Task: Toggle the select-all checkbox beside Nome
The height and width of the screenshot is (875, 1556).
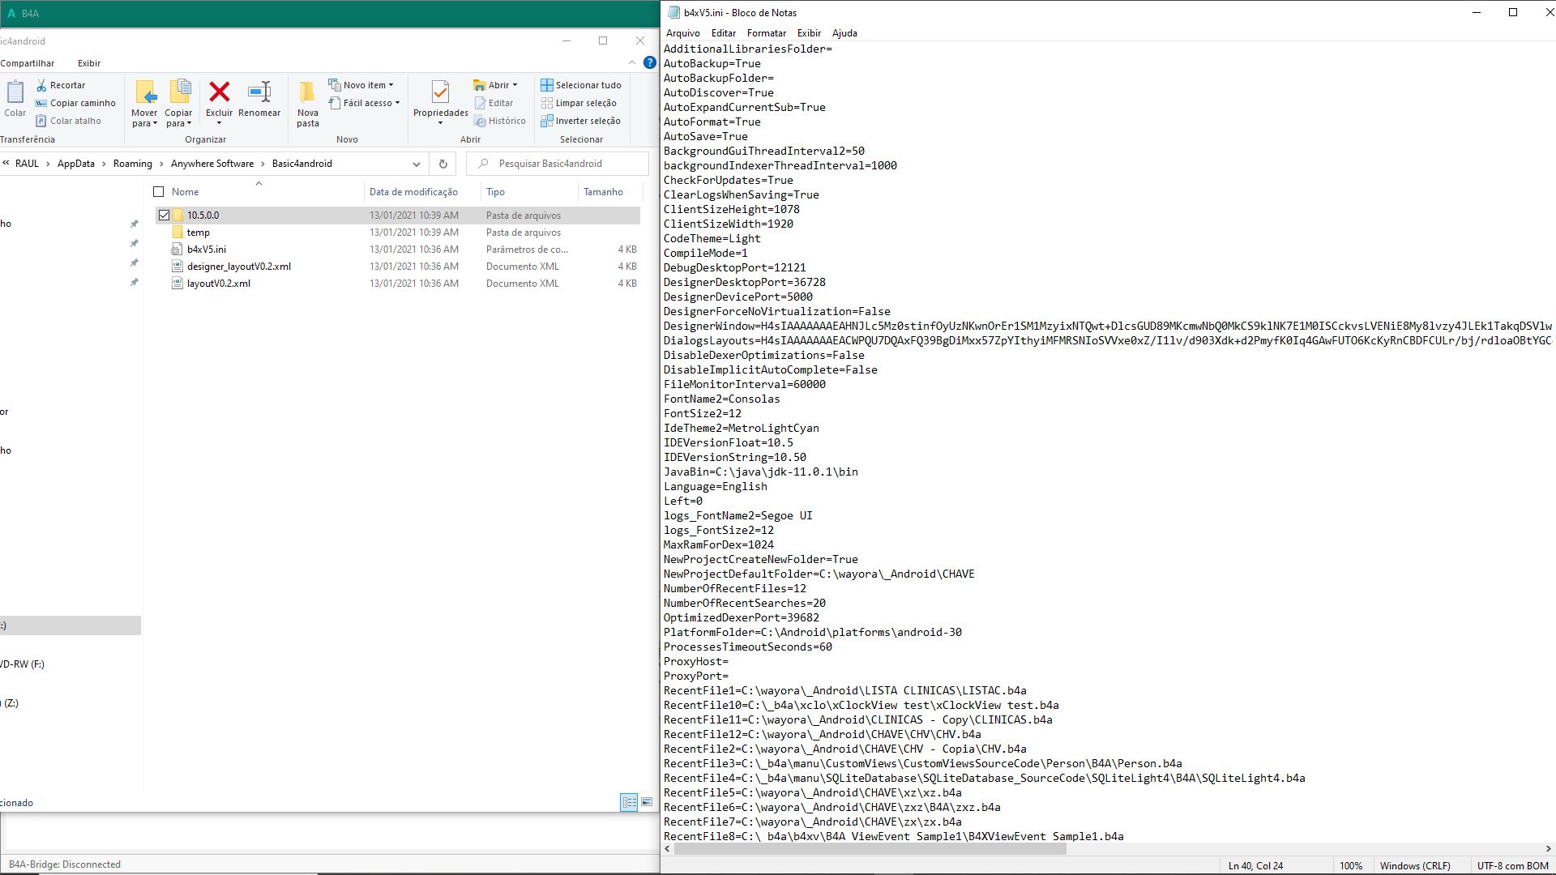Action: (159, 192)
